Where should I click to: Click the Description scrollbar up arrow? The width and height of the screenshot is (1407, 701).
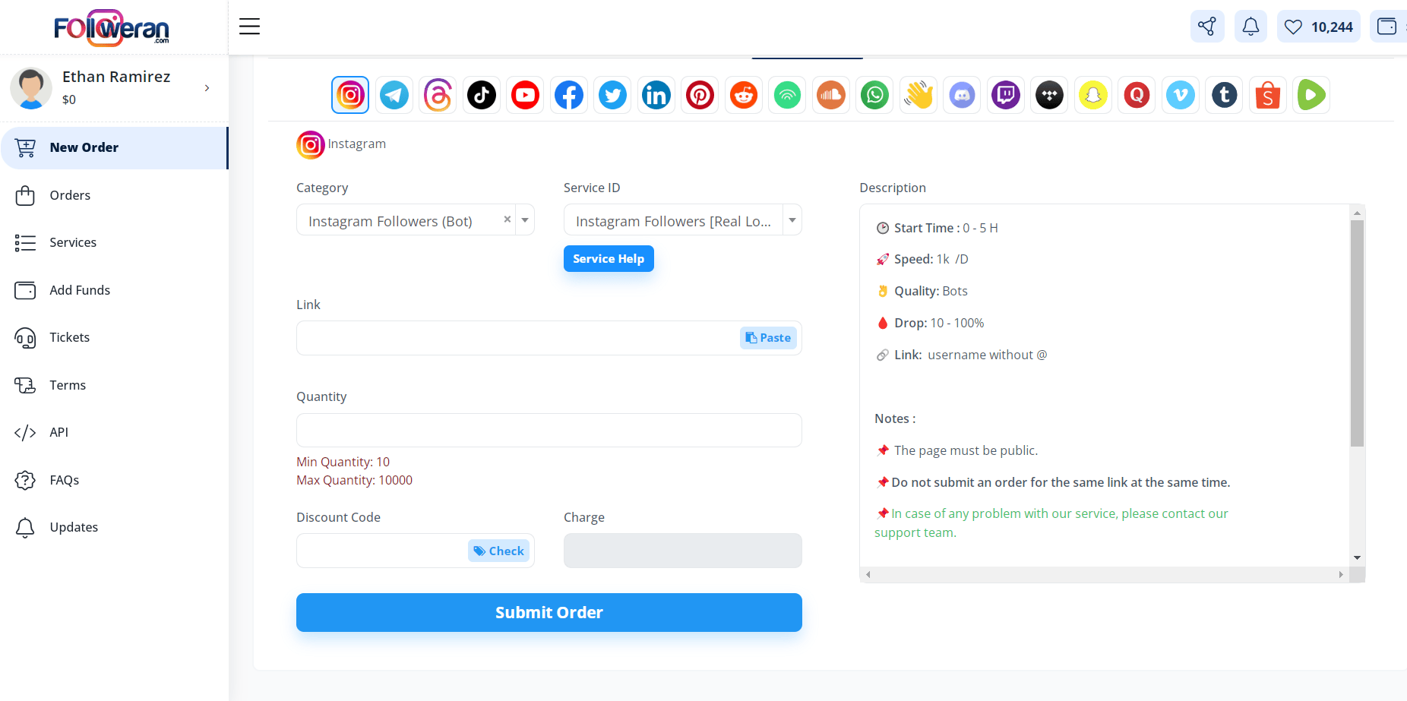point(1357,213)
